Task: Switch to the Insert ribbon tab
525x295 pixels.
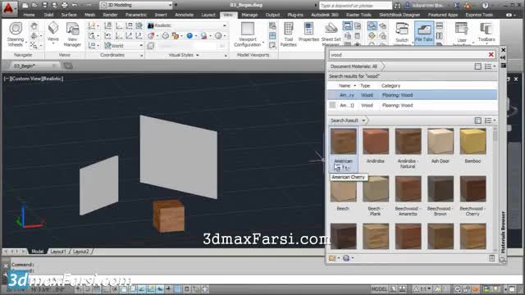Action: point(161,15)
